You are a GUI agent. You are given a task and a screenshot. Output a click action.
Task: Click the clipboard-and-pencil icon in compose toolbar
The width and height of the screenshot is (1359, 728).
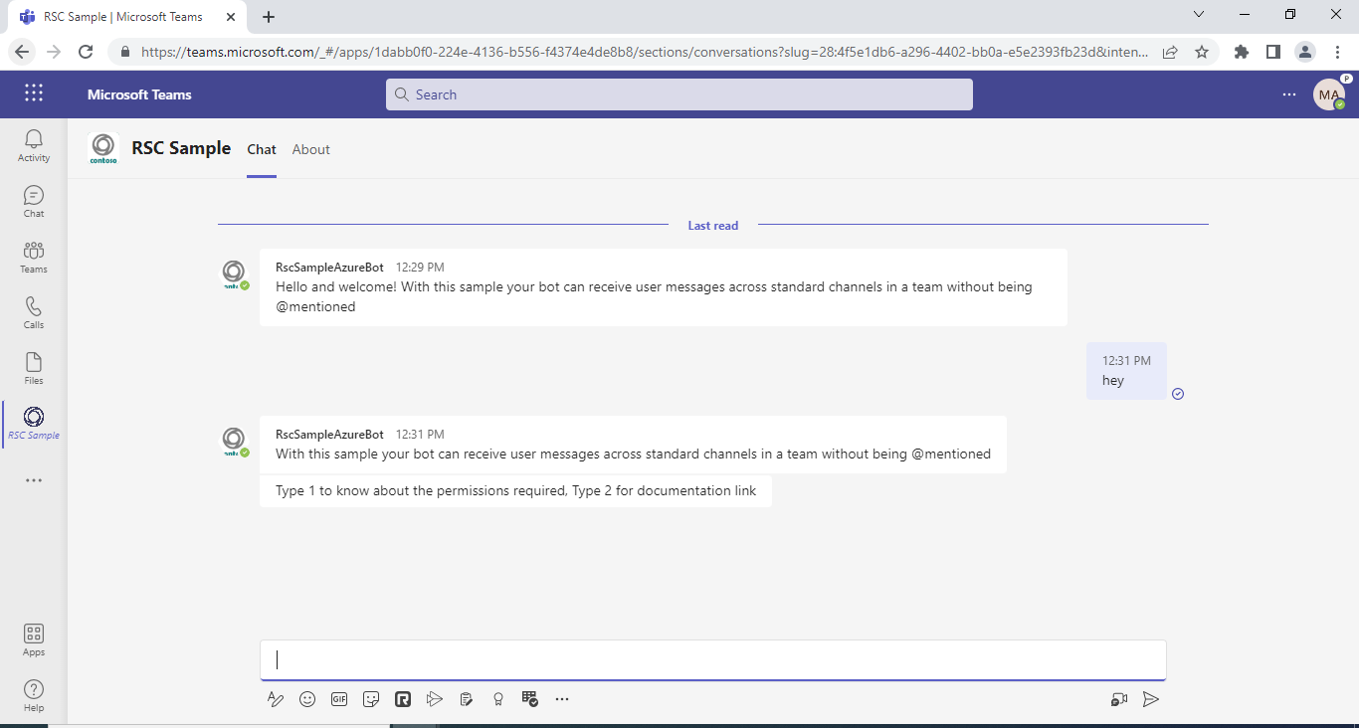point(467,699)
